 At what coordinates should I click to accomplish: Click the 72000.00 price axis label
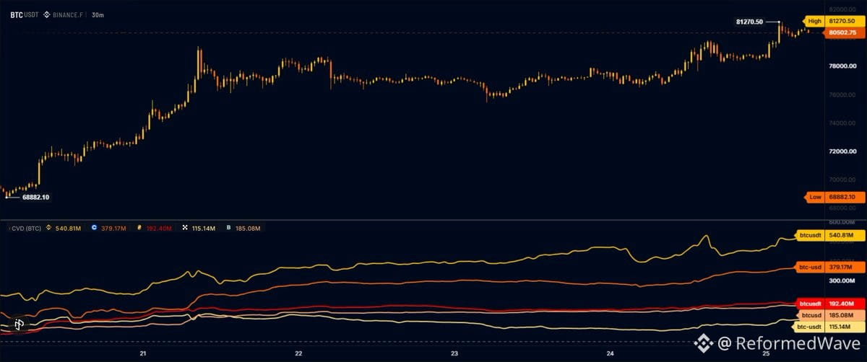[842, 151]
